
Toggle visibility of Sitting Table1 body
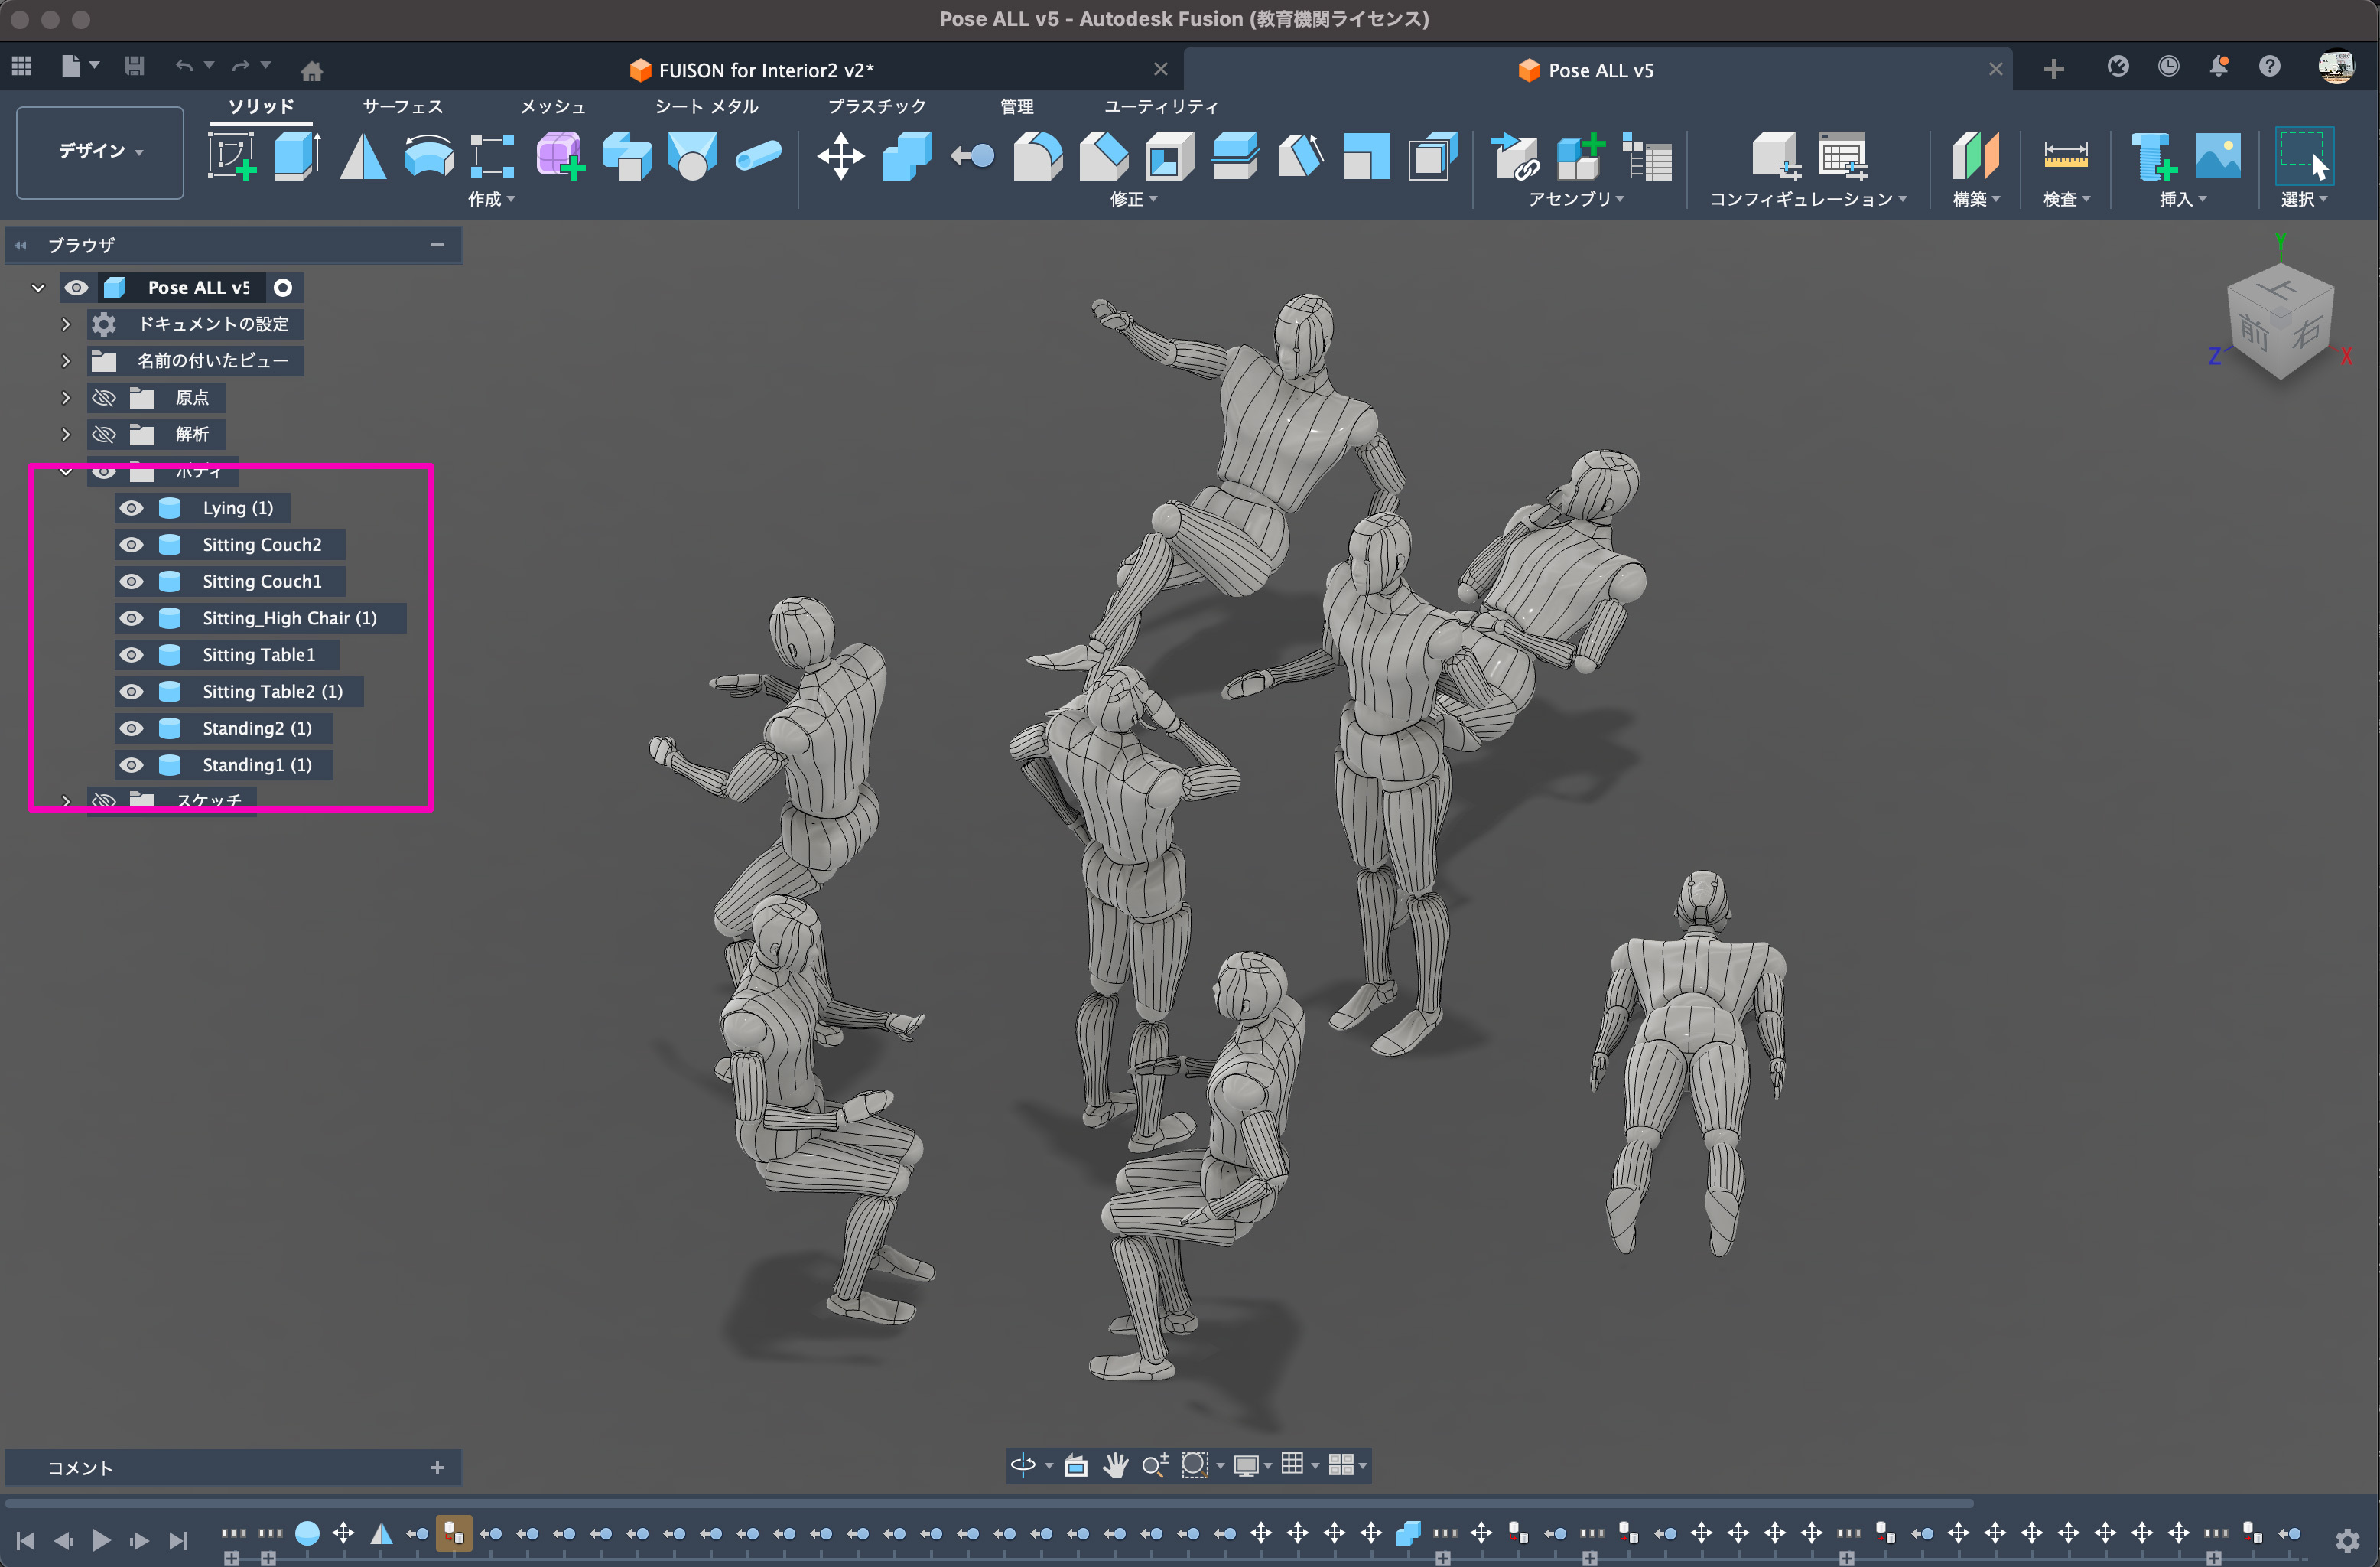(x=131, y=656)
